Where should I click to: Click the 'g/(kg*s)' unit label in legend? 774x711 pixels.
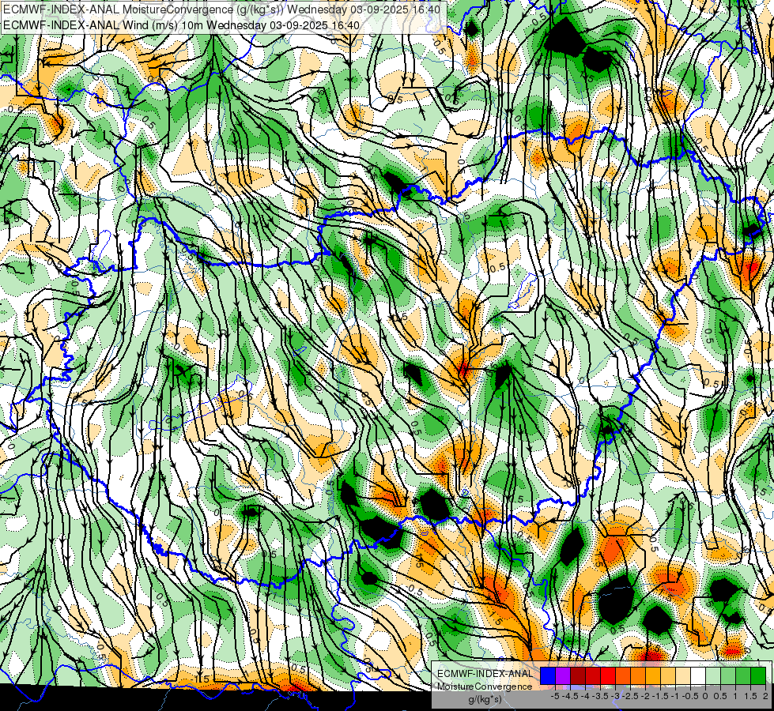click(x=485, y=700)
